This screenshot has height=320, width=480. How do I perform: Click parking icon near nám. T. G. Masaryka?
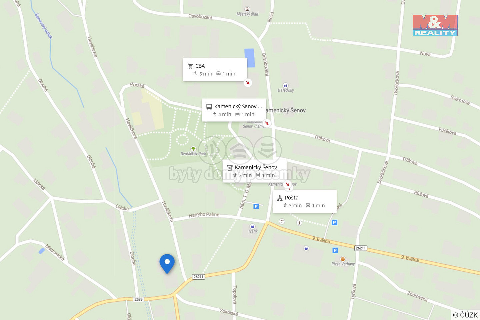pos(256,206)
